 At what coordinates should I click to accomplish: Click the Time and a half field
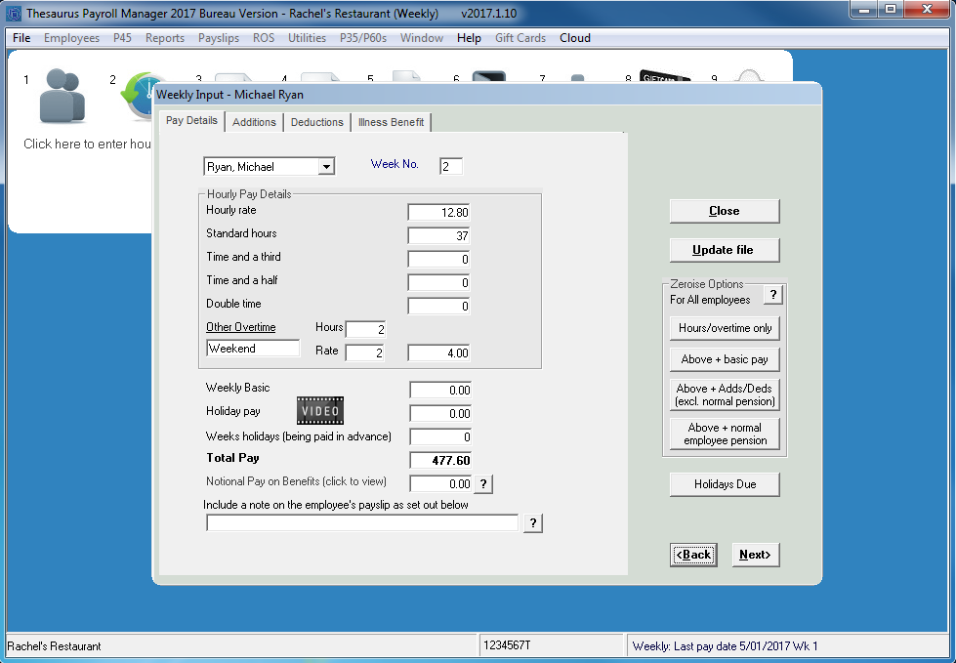[439, 283]
